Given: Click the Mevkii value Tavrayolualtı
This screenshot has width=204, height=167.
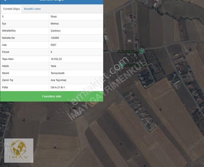Looking at the screenshot, I should 57,73.
